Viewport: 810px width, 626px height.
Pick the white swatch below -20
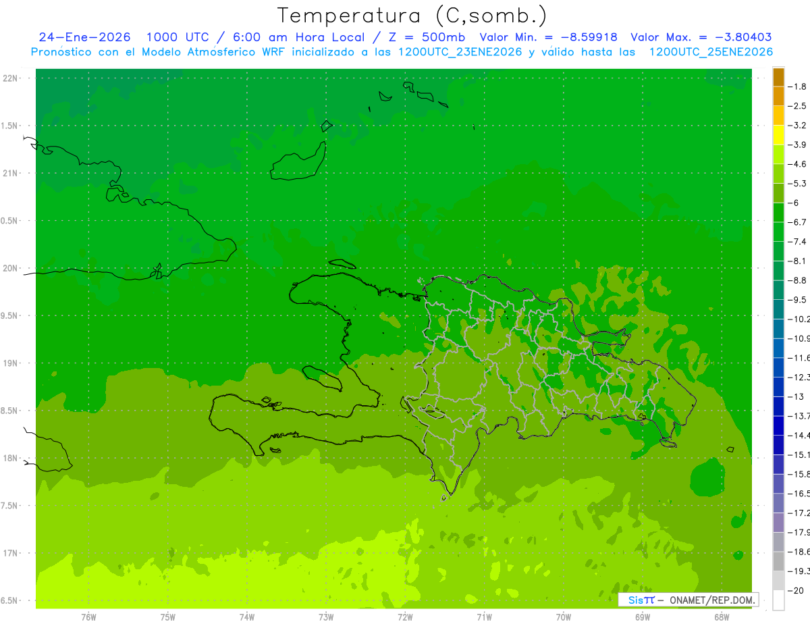[778, 600]
